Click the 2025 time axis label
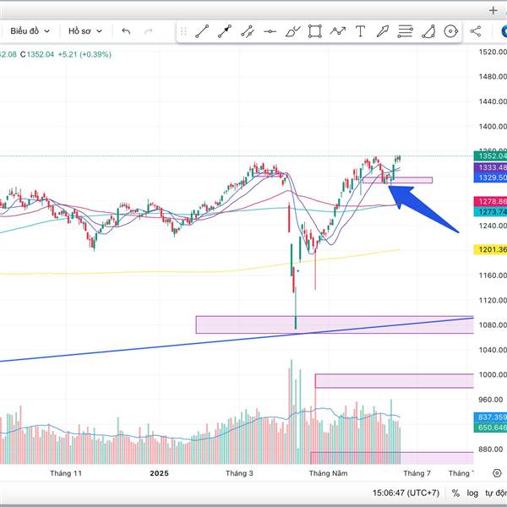 coord(159,473)
